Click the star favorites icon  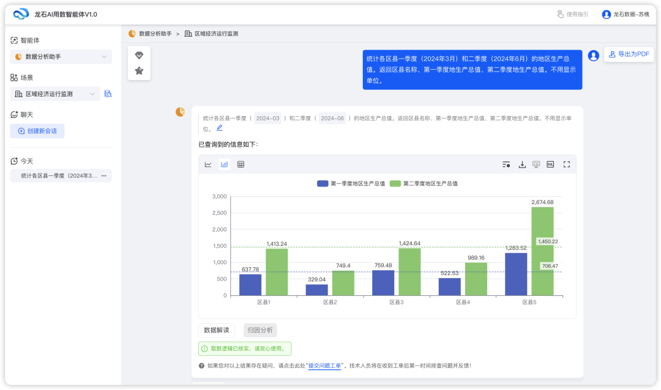(x=139, y=71)
